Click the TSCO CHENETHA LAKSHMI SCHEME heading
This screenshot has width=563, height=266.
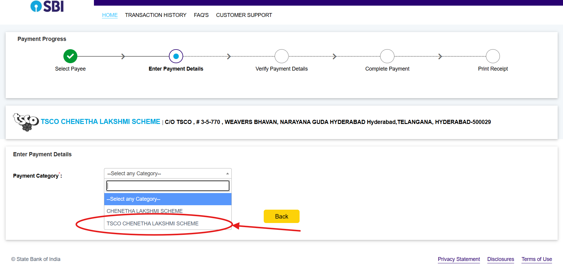point(100,122)
